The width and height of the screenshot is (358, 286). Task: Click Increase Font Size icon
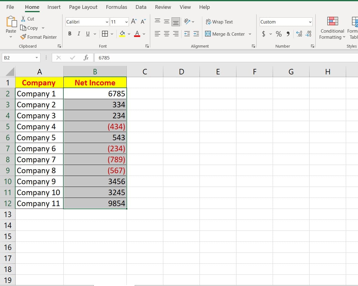coord(134,22)
